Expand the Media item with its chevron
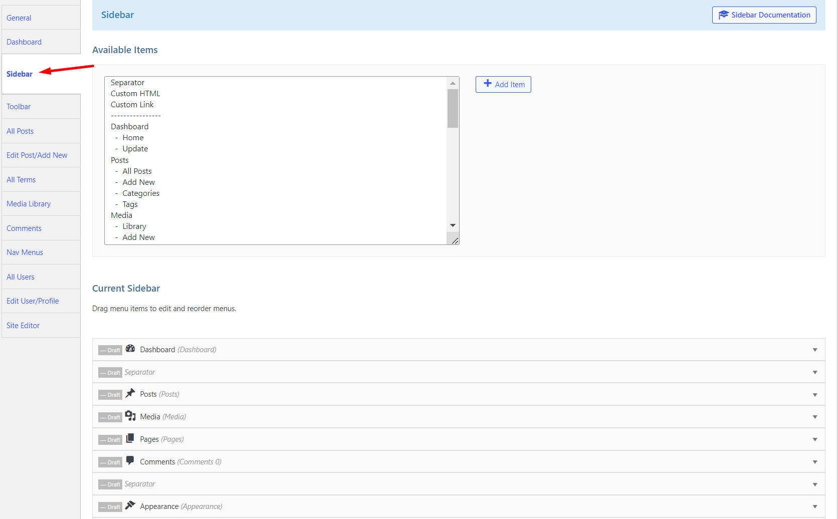Viewport: 838px width, 519px height. [x=814, y=416]
